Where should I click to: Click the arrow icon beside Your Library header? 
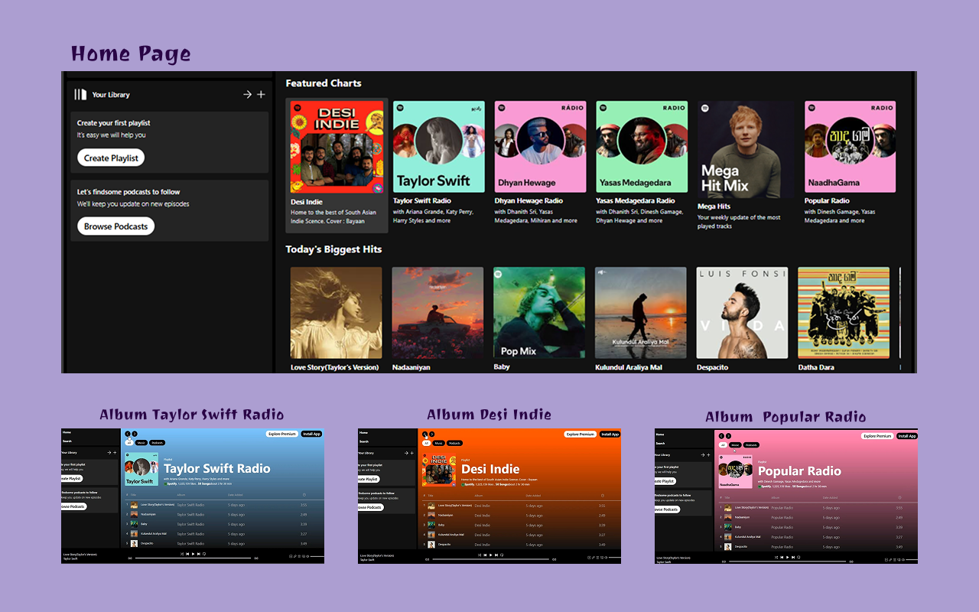click(247, 95)
